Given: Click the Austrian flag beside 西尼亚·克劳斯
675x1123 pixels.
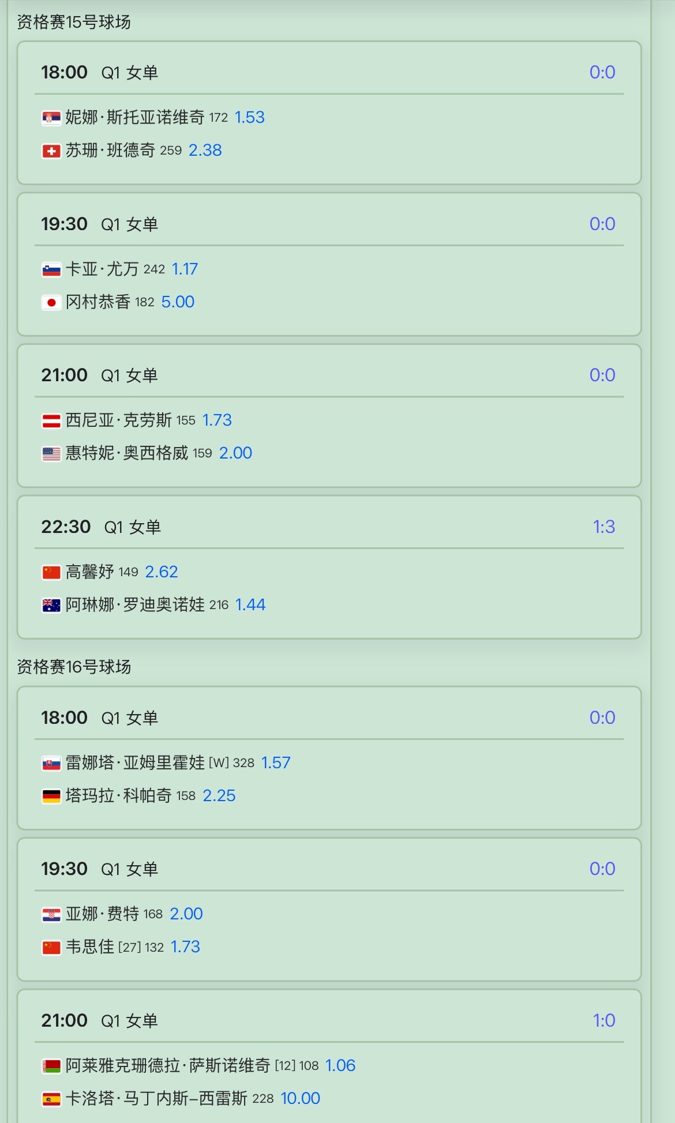Looking at the screenshot, I should tap(51, 421).
